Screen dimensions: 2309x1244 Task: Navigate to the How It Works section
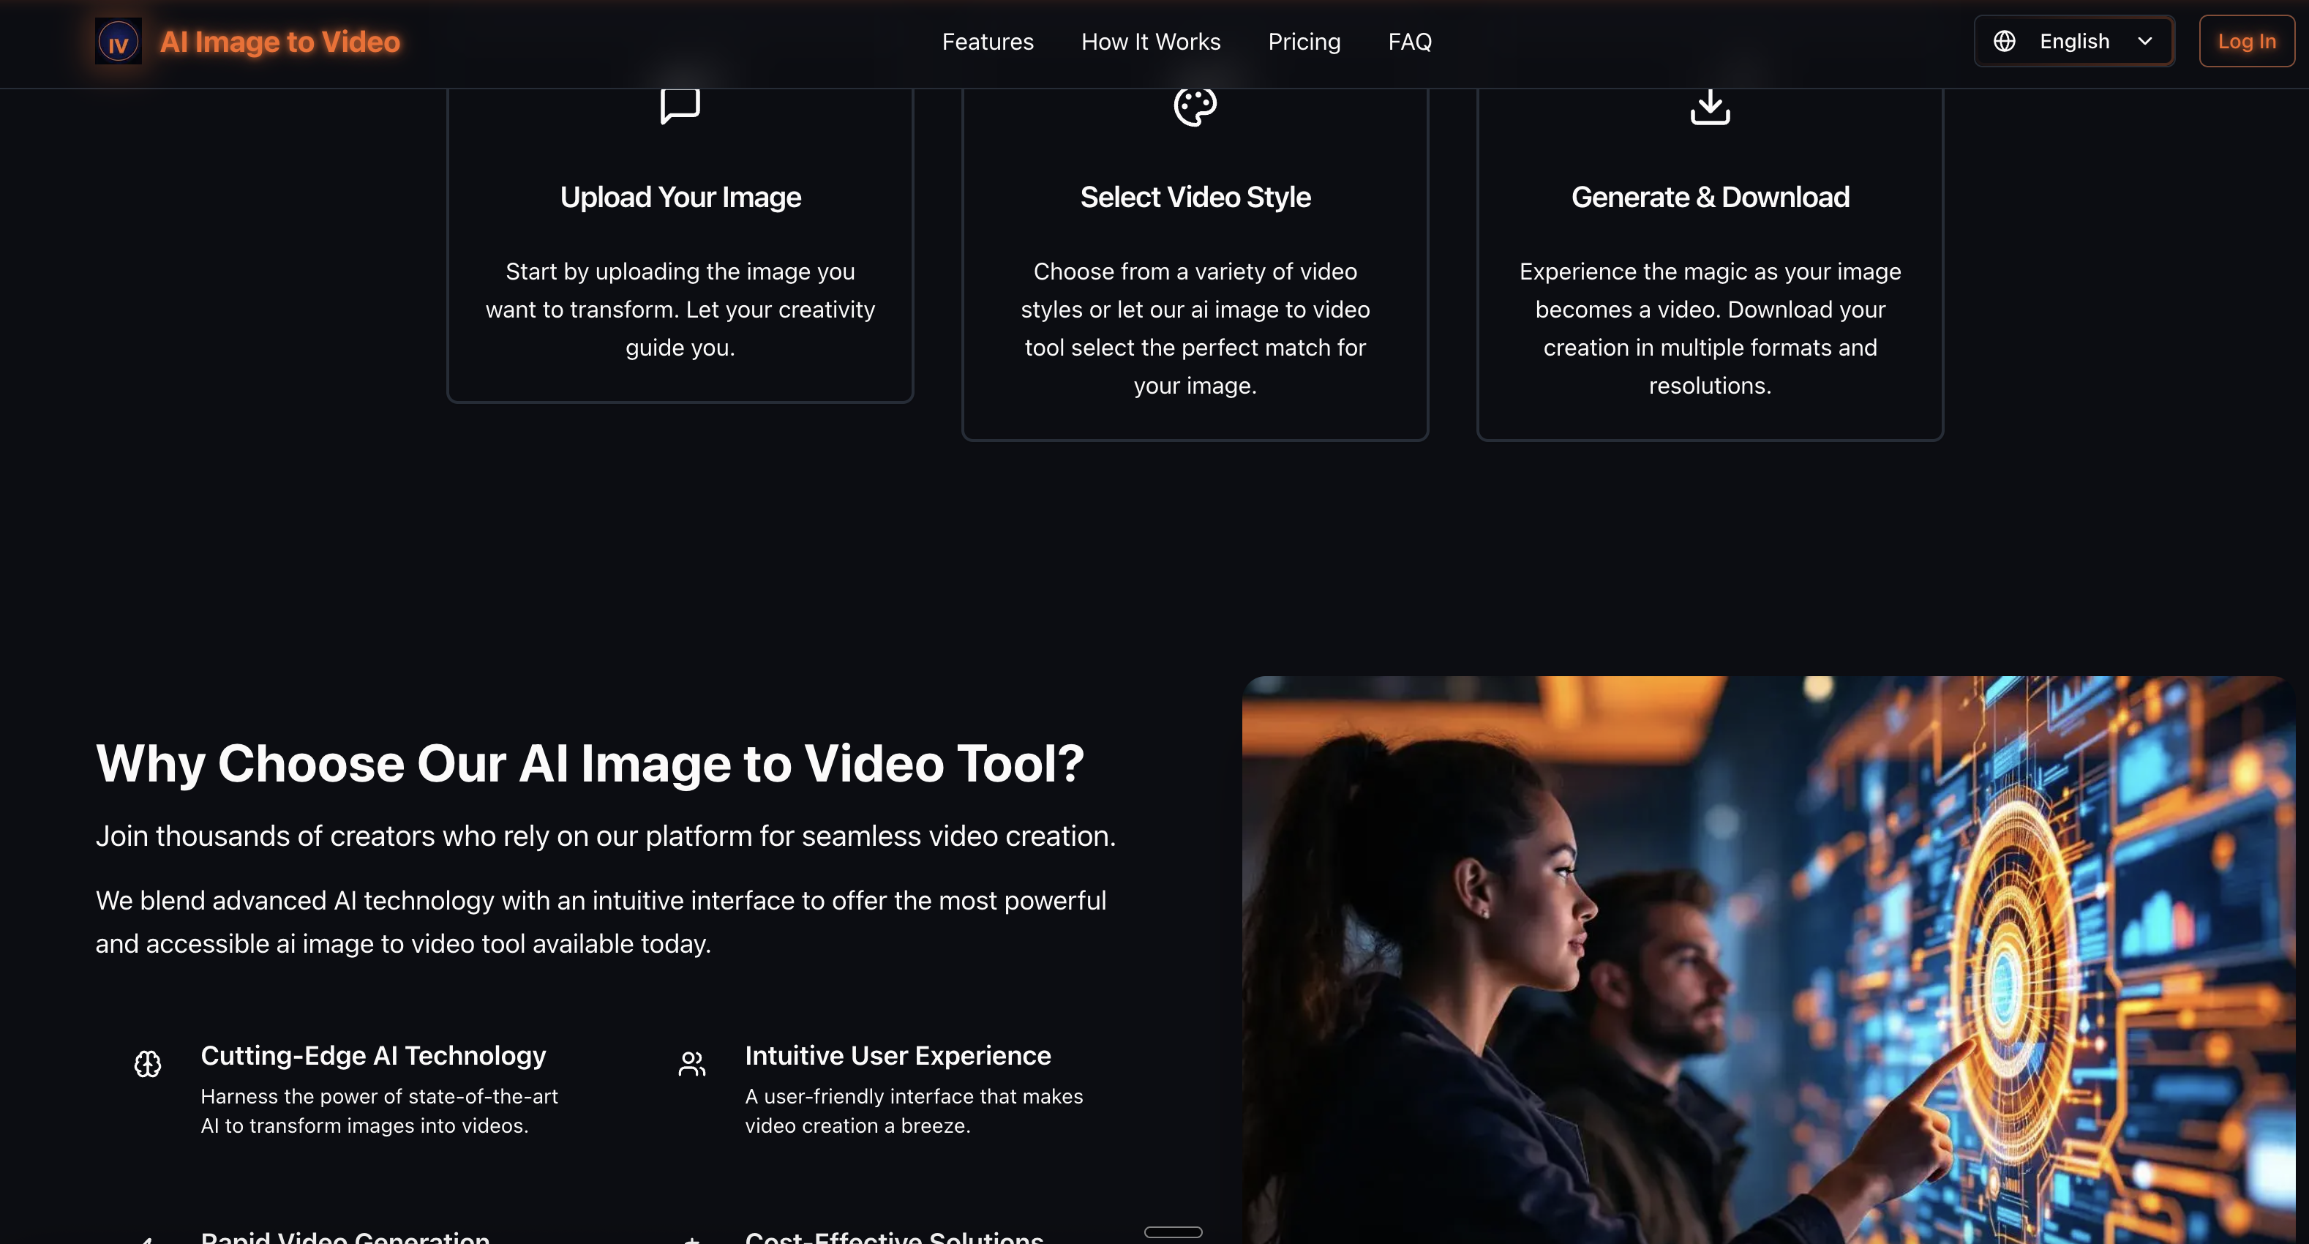click(x=1151, y=41)
